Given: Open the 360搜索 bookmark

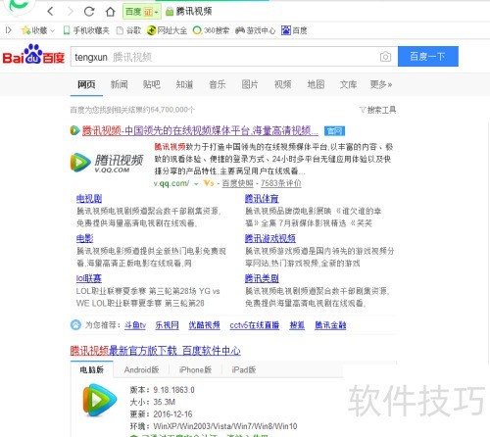Looking at the screenshot, I should (211, 30).
